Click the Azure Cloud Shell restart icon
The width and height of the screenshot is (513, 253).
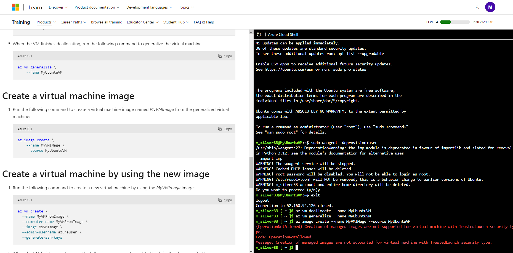pyautogui.click(x=259, y=34)
